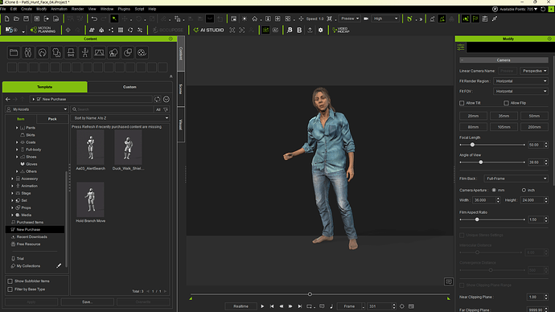The image size is (555, 312).
Task: Open Sort by Name dropdown
Action: point(121,118)
